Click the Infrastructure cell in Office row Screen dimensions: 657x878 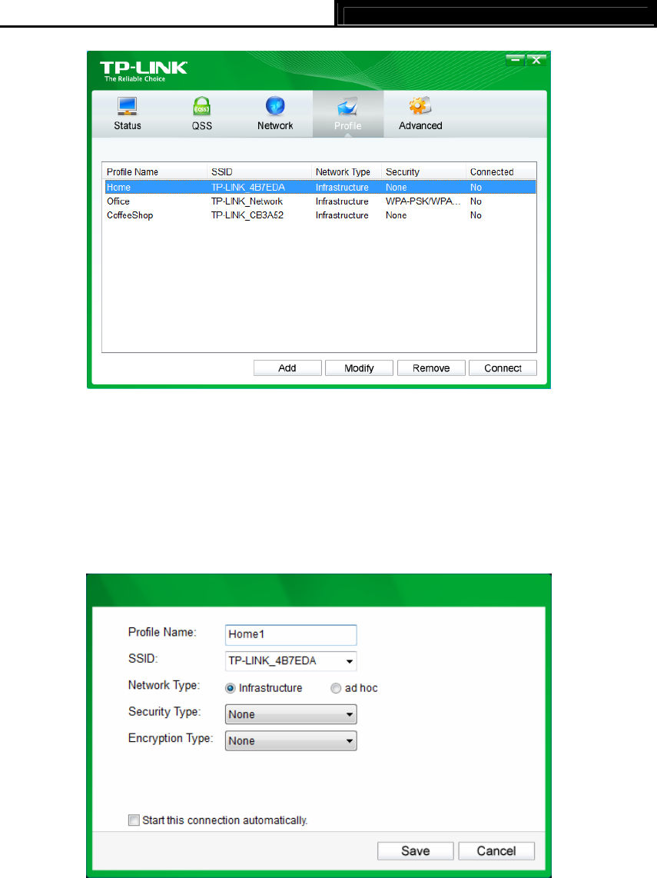[x=342, y=201]
